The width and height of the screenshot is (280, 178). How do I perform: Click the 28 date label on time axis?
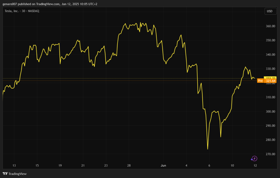tap(129, 165)
